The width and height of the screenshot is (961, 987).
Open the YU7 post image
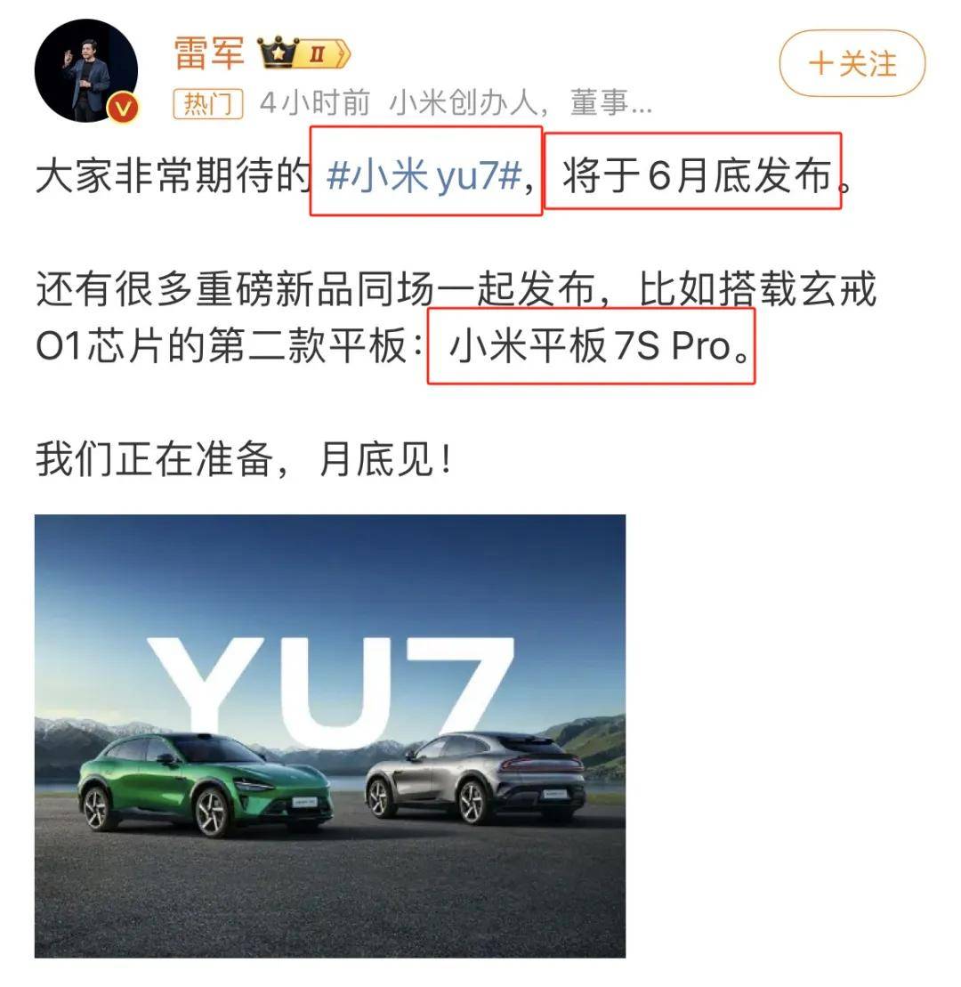coord(330,736)
